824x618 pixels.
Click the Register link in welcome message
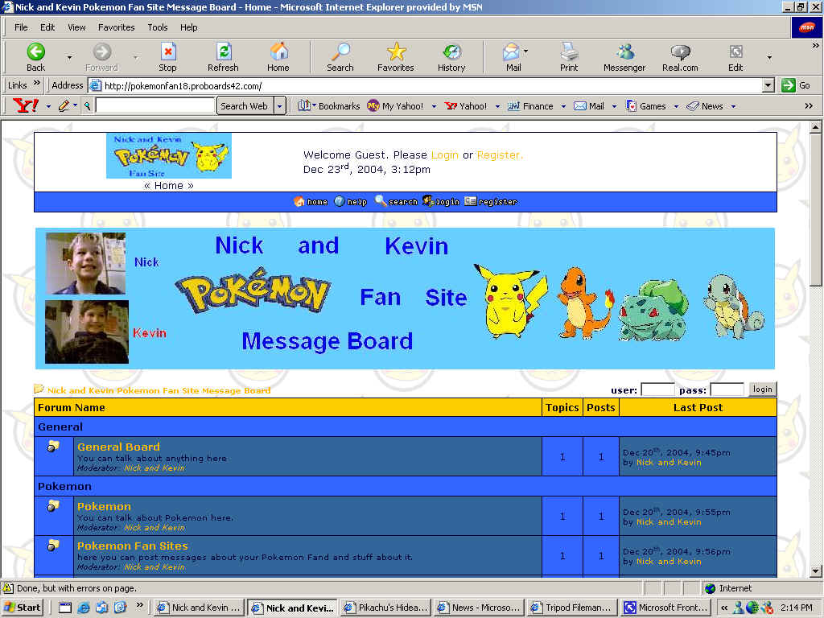tap(500, 155)
